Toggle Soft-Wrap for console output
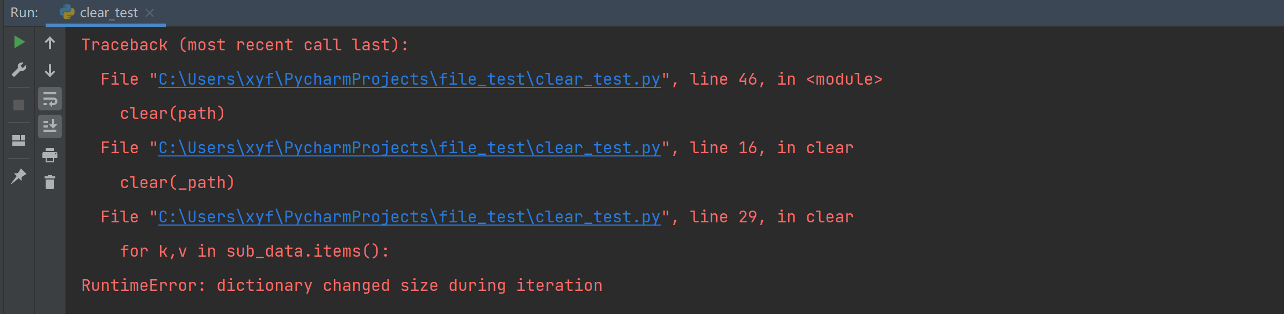The height and width of the screenshot is (314, 1284). click(50, 99)
